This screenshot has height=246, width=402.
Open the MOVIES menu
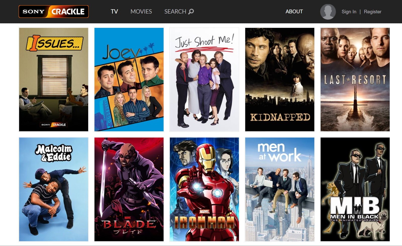141,12
